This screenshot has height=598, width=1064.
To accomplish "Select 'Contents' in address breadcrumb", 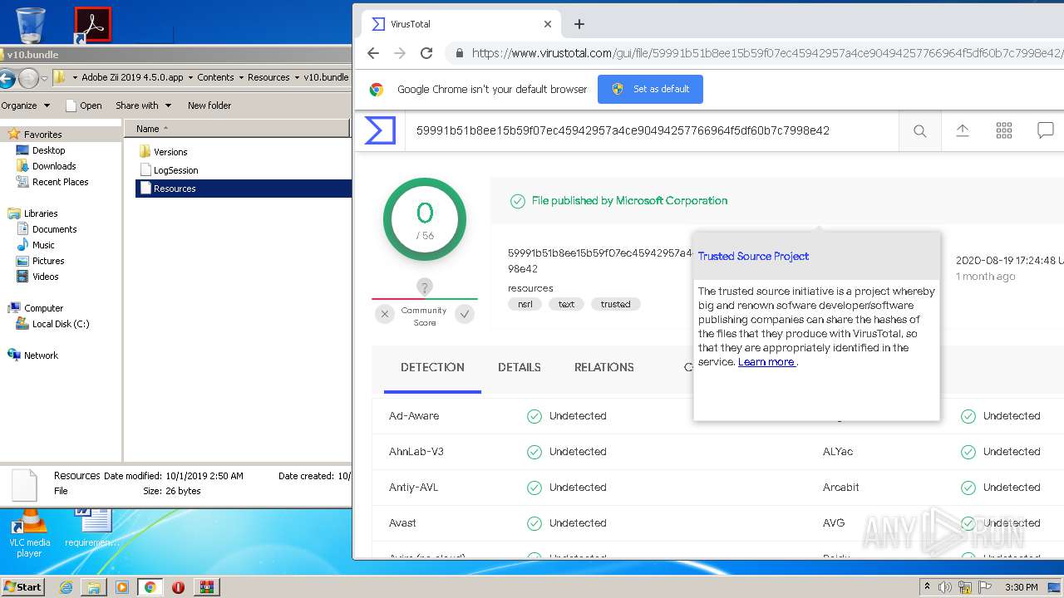I will pyautogui.click(x=215, y=77).
